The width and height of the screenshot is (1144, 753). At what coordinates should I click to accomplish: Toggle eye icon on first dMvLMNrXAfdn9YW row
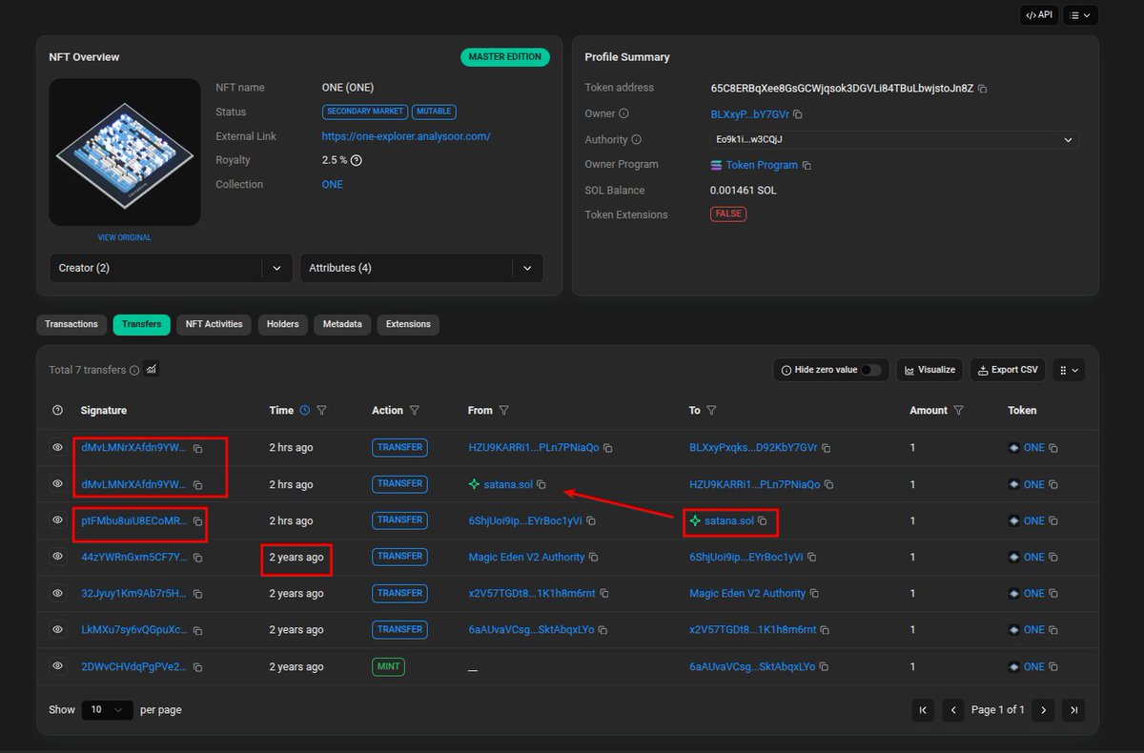pos(57,447)
